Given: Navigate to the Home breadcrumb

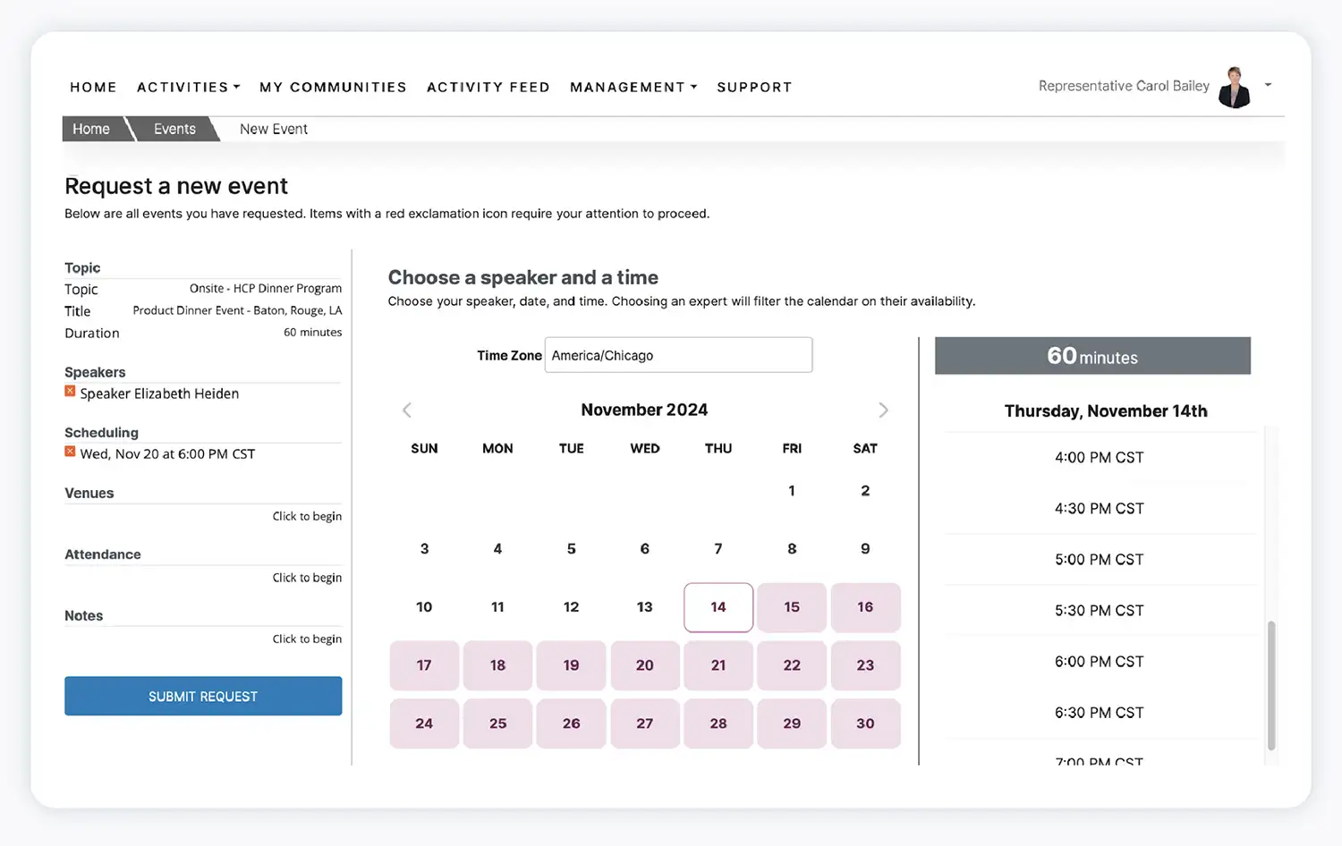Looking at the screenshot, I should coord(91,129).
